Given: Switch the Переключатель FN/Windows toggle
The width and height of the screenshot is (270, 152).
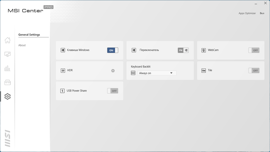Looking at the screenshot, I should 183,50.
